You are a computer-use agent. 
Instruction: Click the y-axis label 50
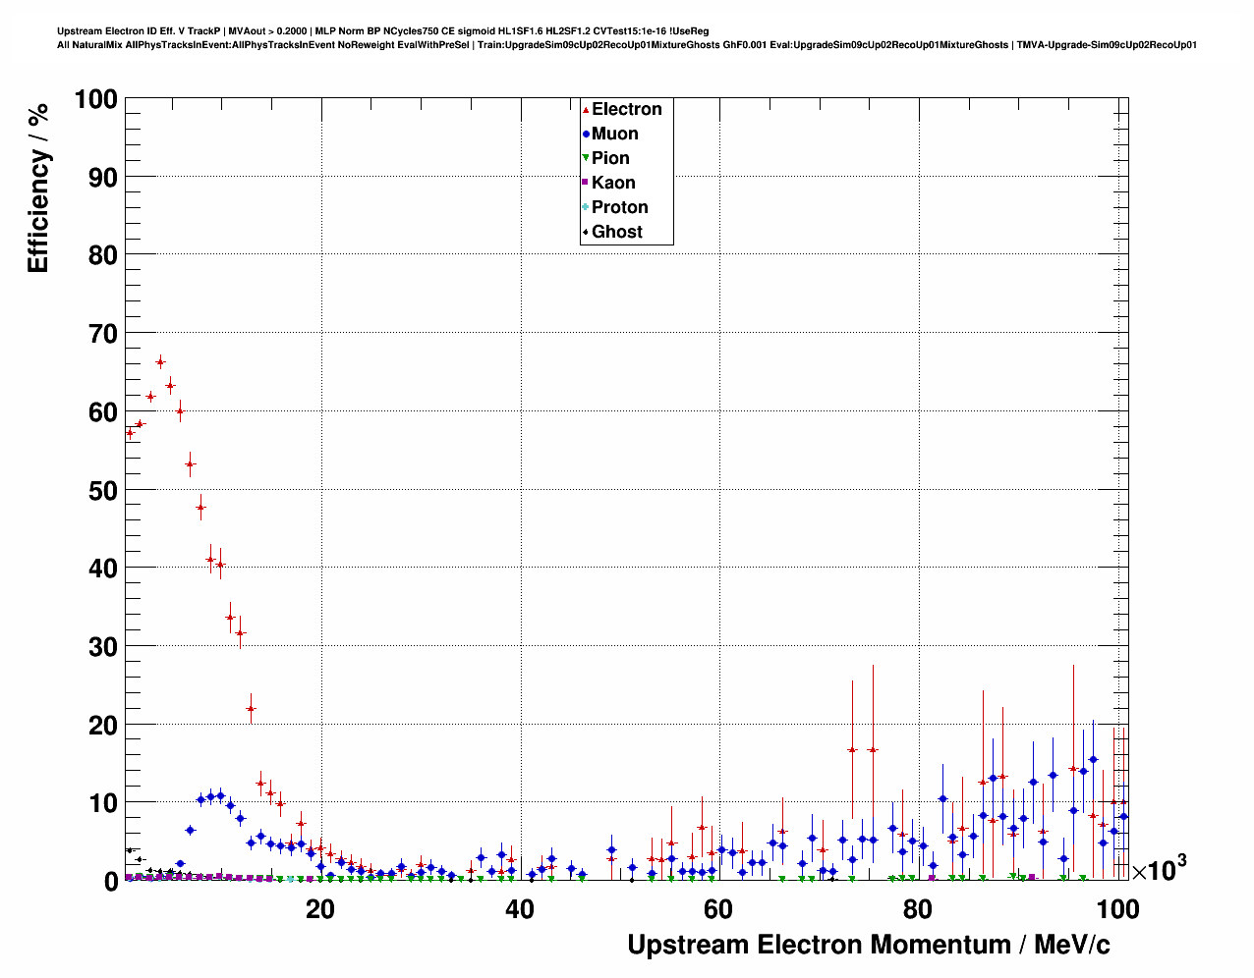tap(103, 490)
